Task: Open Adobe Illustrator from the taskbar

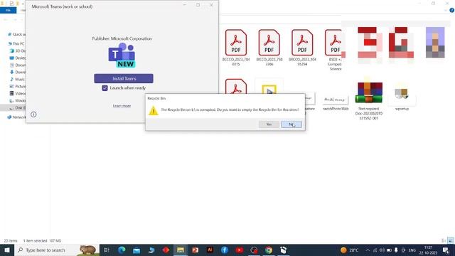Action: pos(210,250)
